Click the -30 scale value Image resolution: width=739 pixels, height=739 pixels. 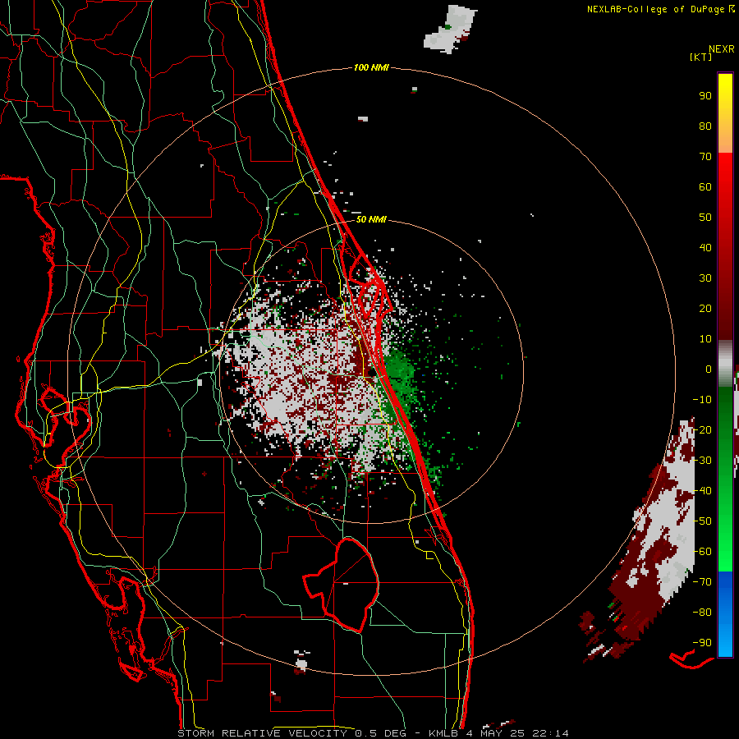click(x=702, y=461)
